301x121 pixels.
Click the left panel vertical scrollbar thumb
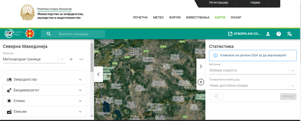[x=92, y=57]
